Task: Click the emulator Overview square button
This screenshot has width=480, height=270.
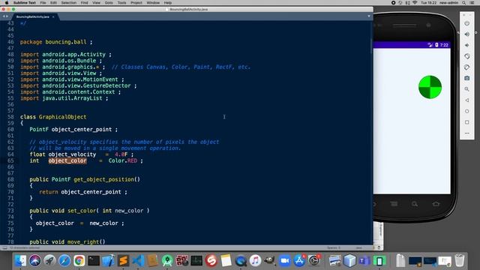Action: tap(466, 122)
